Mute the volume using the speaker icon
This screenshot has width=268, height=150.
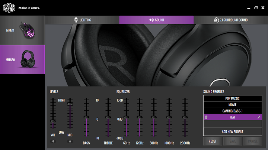[53, 141]
